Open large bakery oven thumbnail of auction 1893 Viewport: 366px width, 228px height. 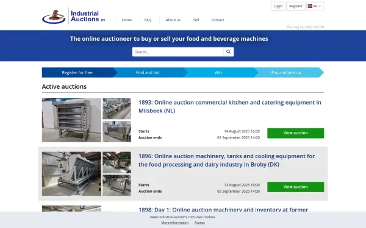[71, 120]
